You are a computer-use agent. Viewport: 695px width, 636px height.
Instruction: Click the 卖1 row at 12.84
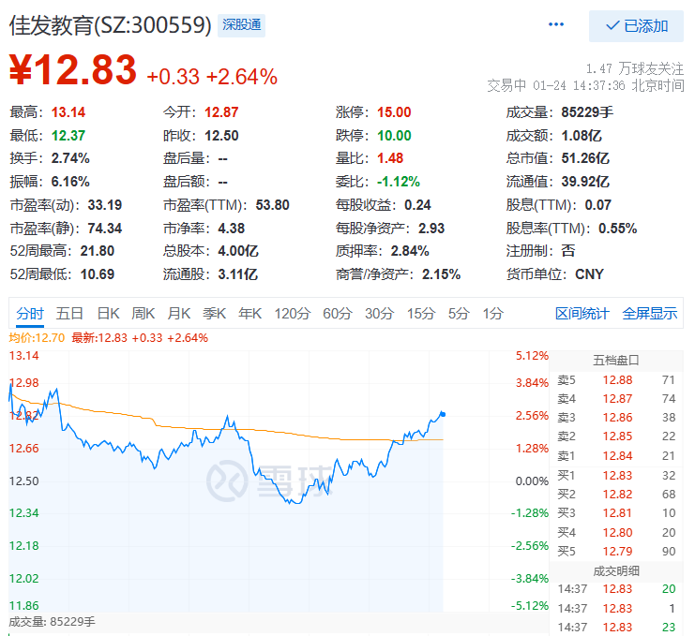point(616,456)
